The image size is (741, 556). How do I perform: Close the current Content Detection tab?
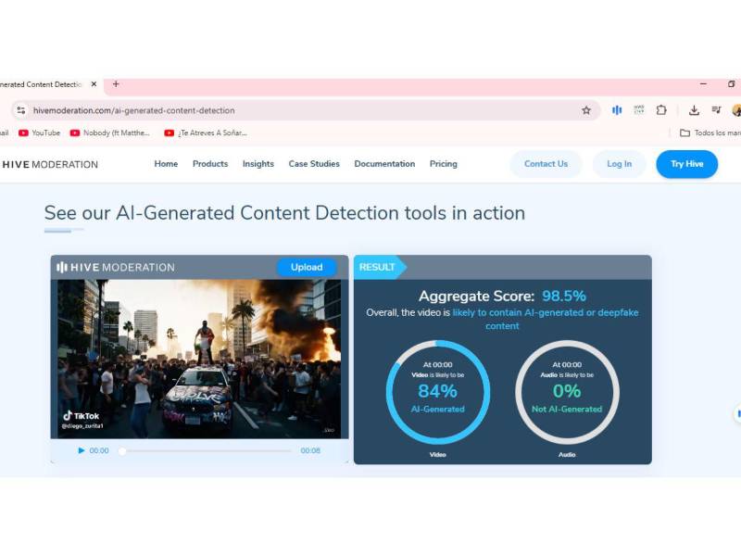click(94, 84)
